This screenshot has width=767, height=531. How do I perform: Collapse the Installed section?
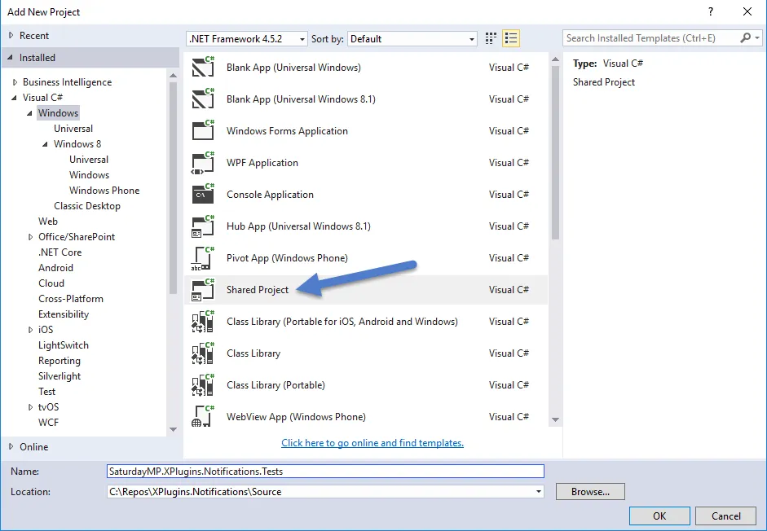click(x=11, y=58)
